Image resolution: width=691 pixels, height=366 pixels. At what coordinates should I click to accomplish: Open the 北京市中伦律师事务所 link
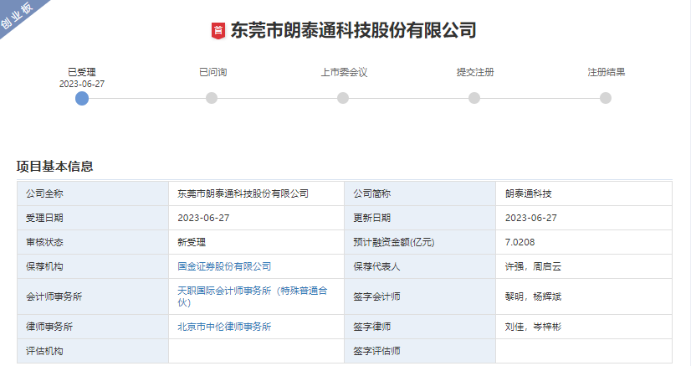pyautogui.click(x=224, y=327)
